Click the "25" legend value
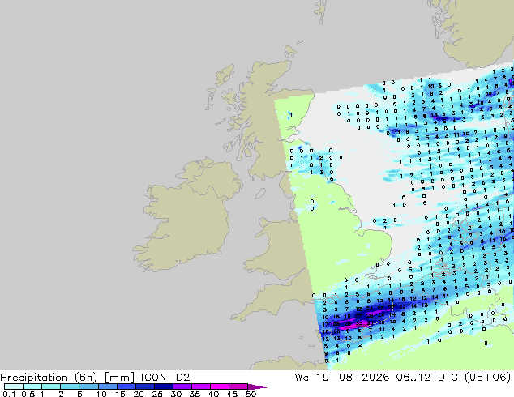 tap(157, 394)
